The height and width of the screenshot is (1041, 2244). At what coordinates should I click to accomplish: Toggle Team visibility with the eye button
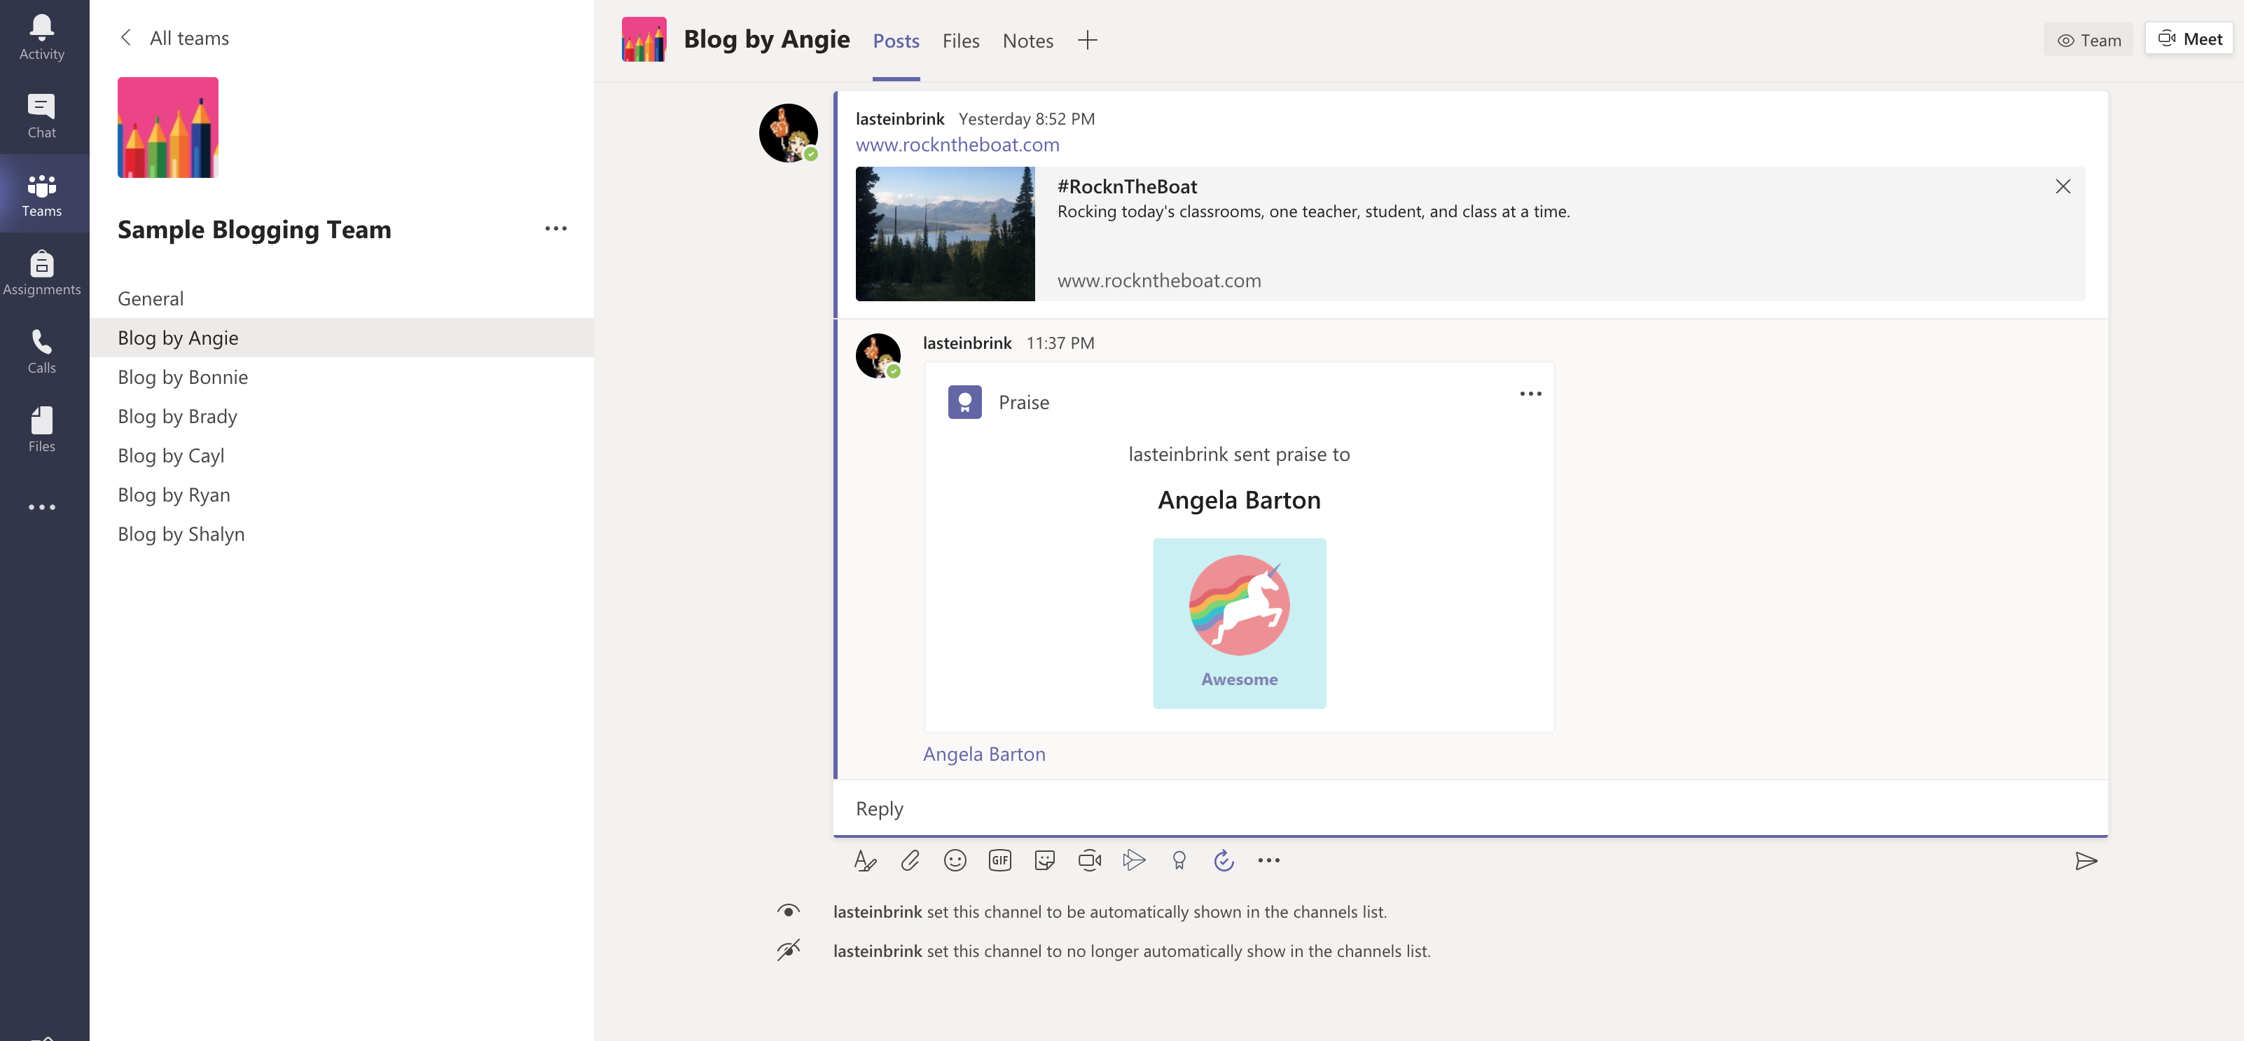click(2088, 39)
